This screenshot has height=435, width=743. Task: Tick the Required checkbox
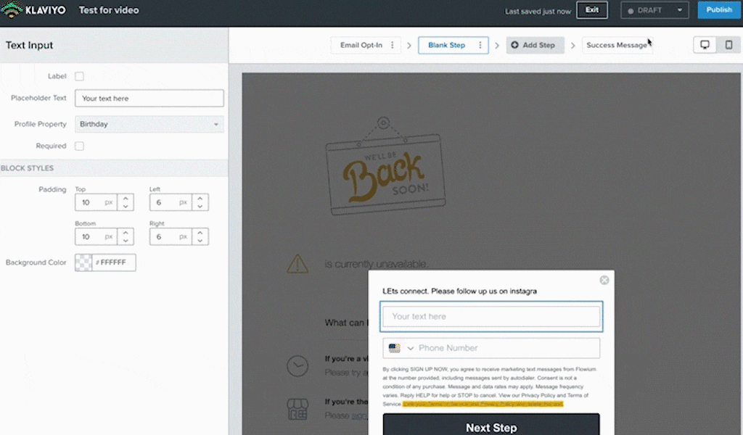coord(79,146)
